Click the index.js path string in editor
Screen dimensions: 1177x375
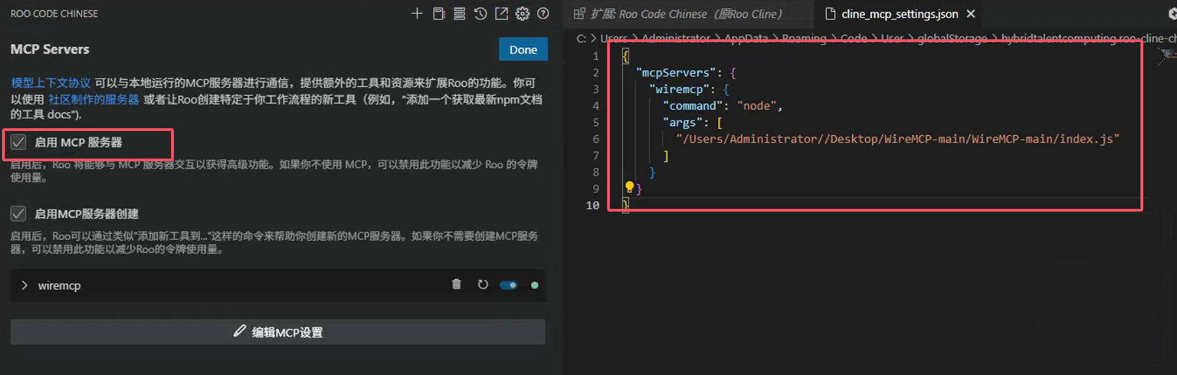pyautogui.click(x=898, y=139)
